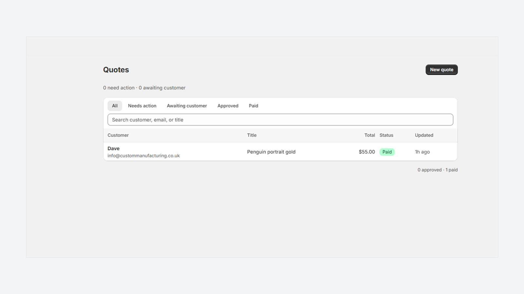Viewport: 524px width, 294px height.
Task: Click the Total column header
Action: [x=370, y=135]
